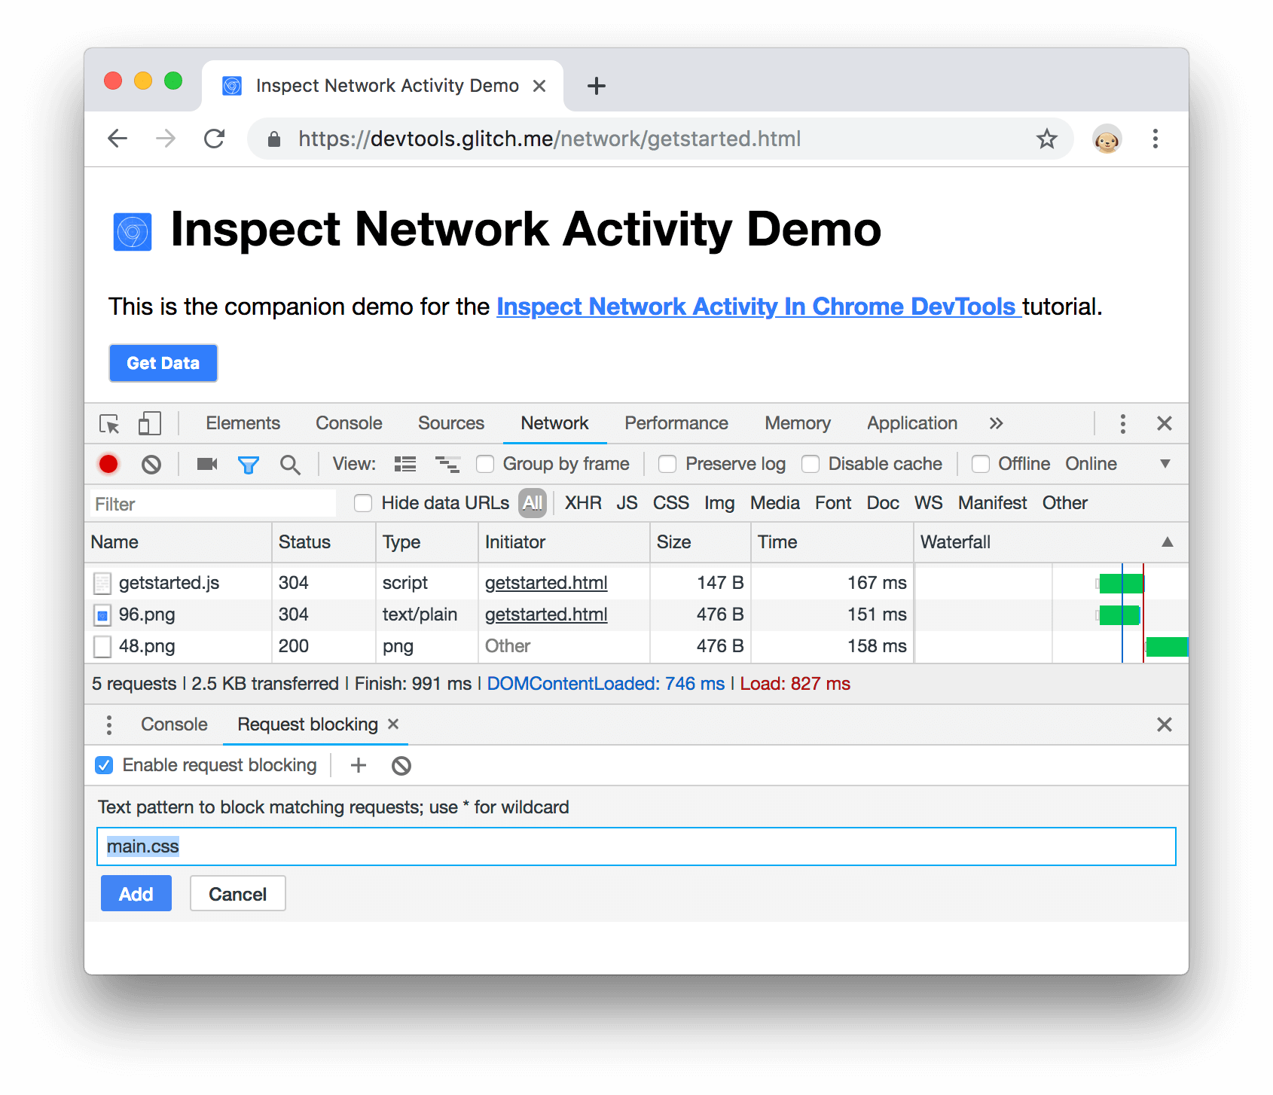Bookmark page with the star icon
Screen dimensions: 1273x1095
tap(1046, 139)
